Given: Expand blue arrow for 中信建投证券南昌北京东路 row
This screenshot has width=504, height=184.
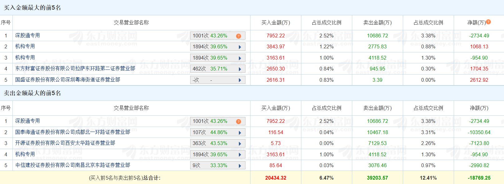Looking at the screenshot, I should [x=240, y=166].
